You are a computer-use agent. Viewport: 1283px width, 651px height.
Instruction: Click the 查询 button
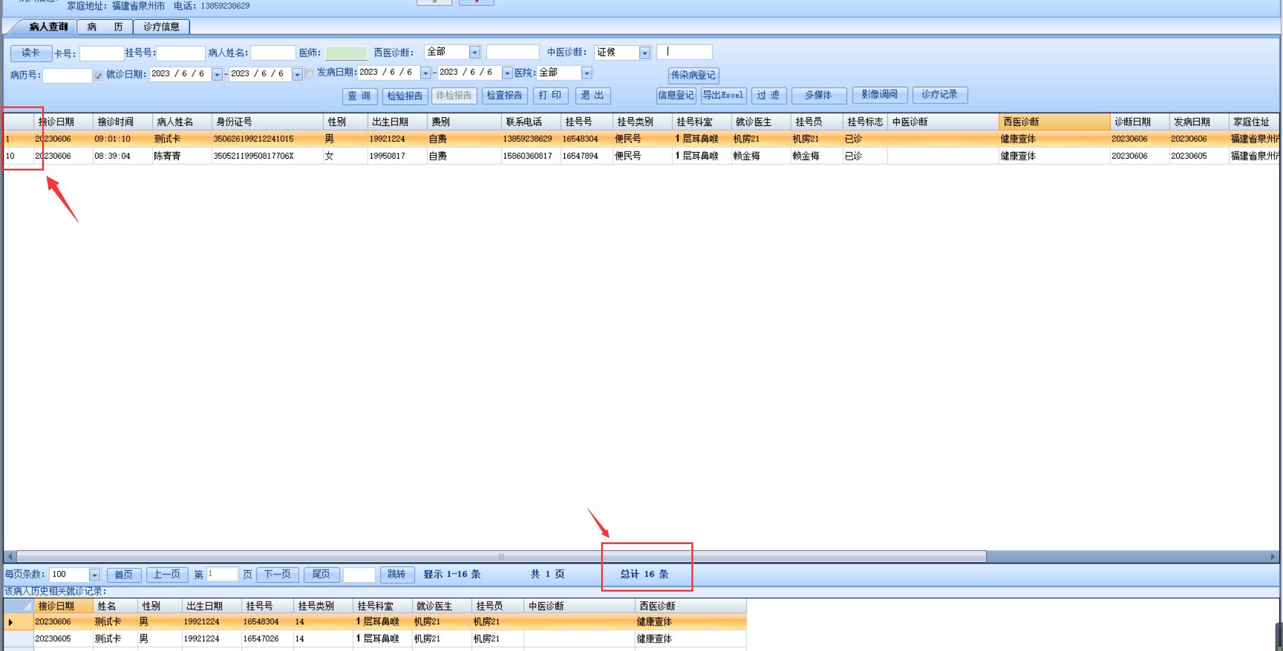tap(359, 96)
